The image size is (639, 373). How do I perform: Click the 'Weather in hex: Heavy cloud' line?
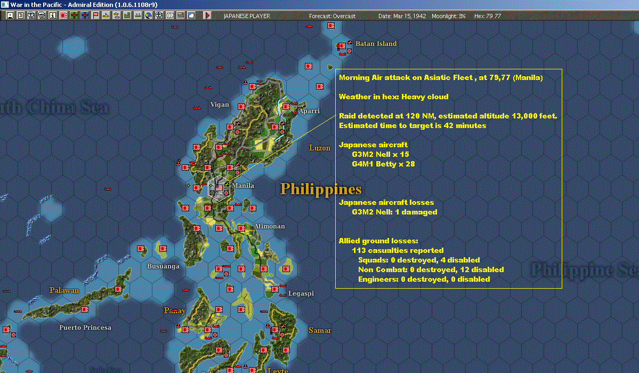point(394,97)
